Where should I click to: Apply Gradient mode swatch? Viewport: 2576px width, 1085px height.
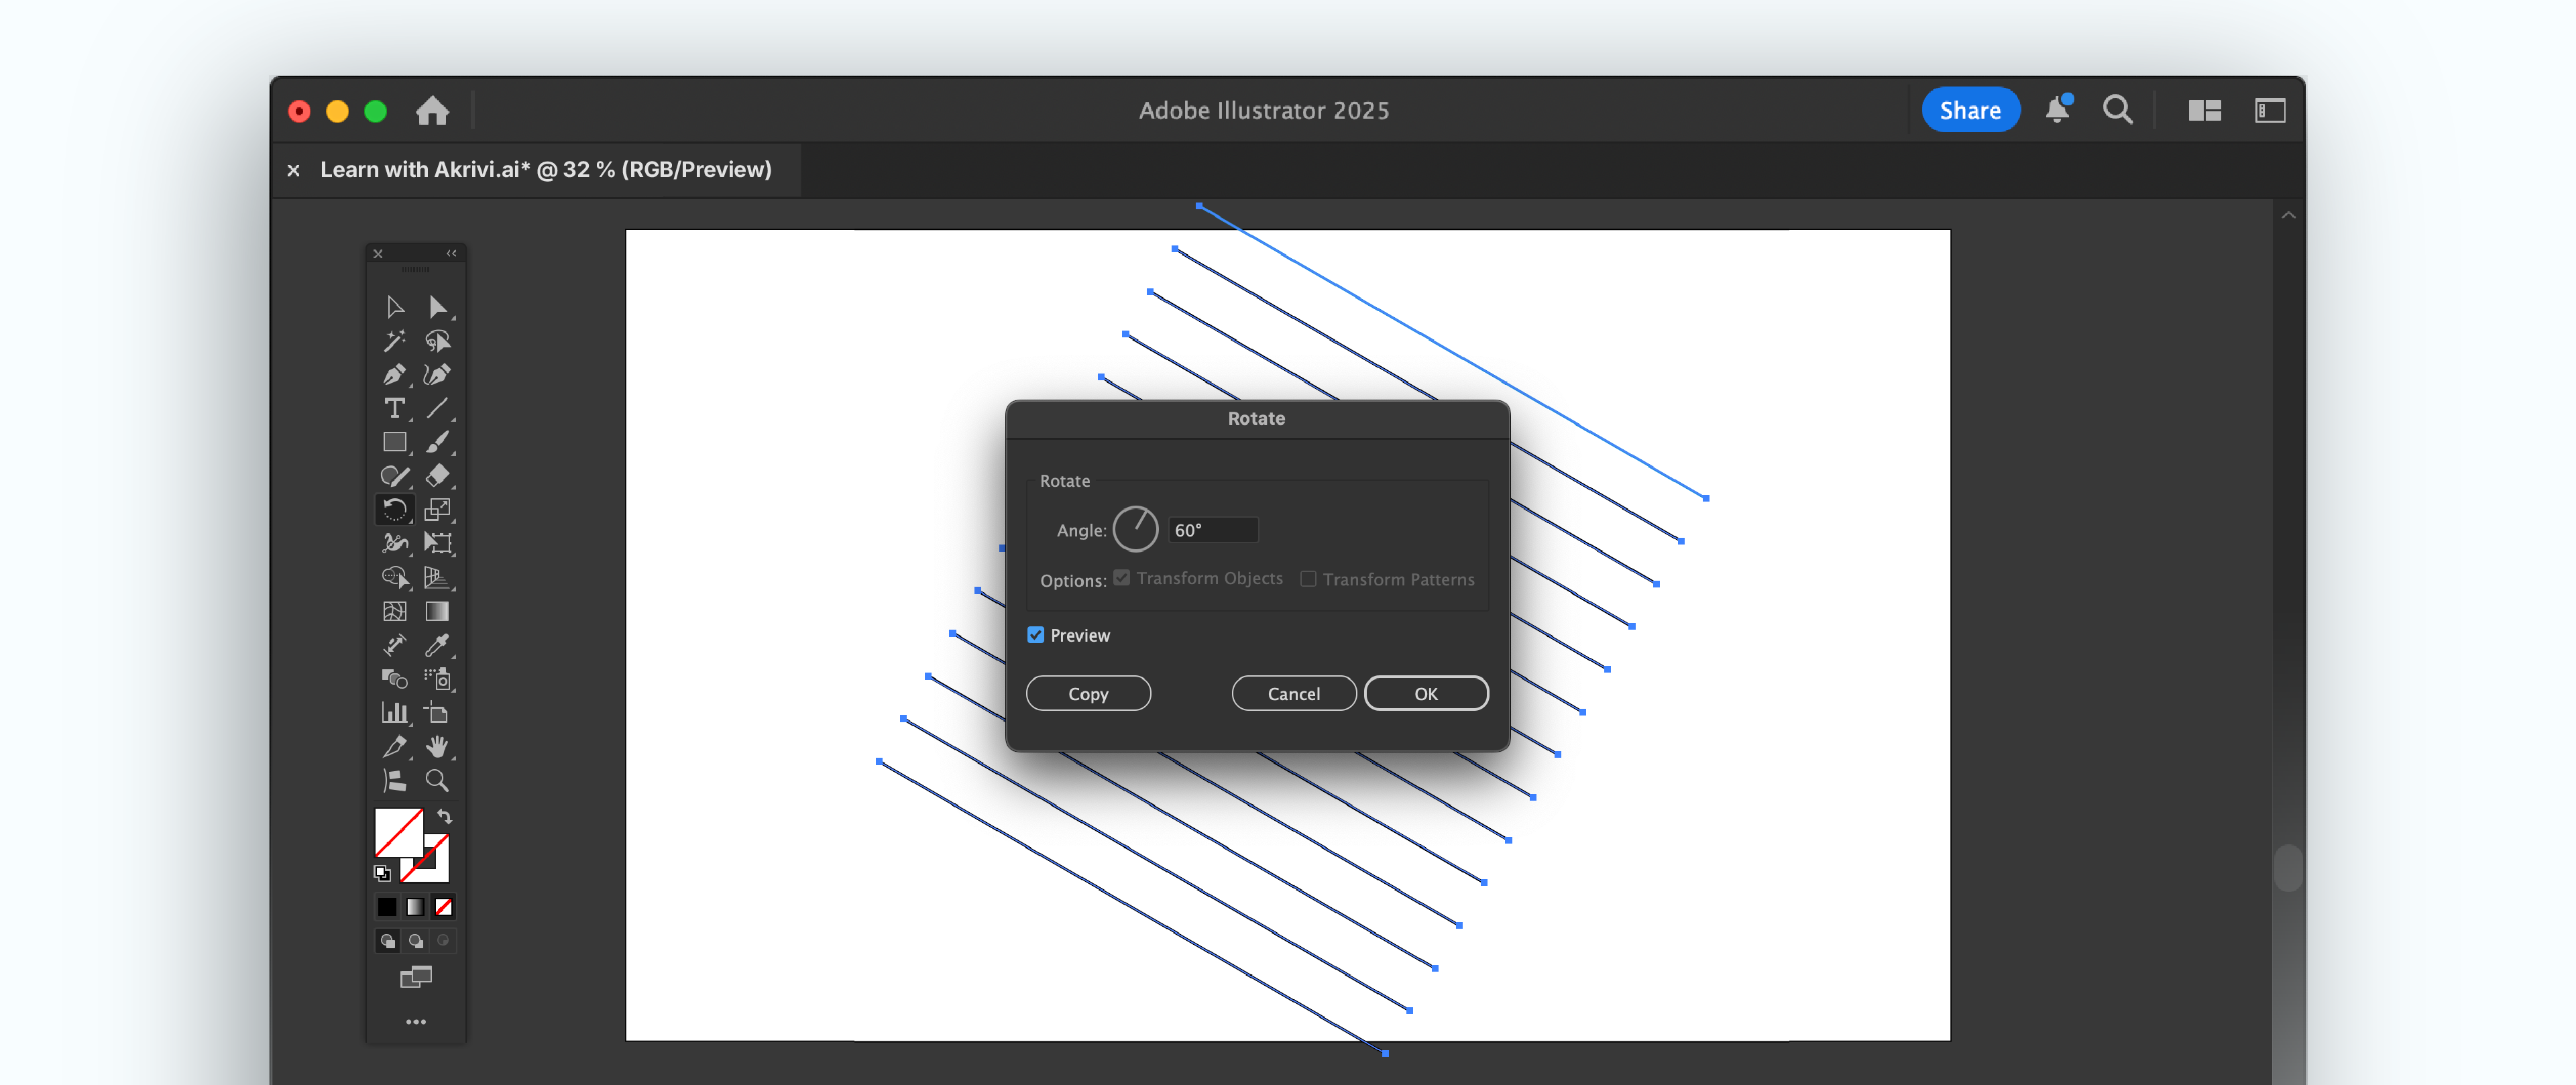[415, 907]
